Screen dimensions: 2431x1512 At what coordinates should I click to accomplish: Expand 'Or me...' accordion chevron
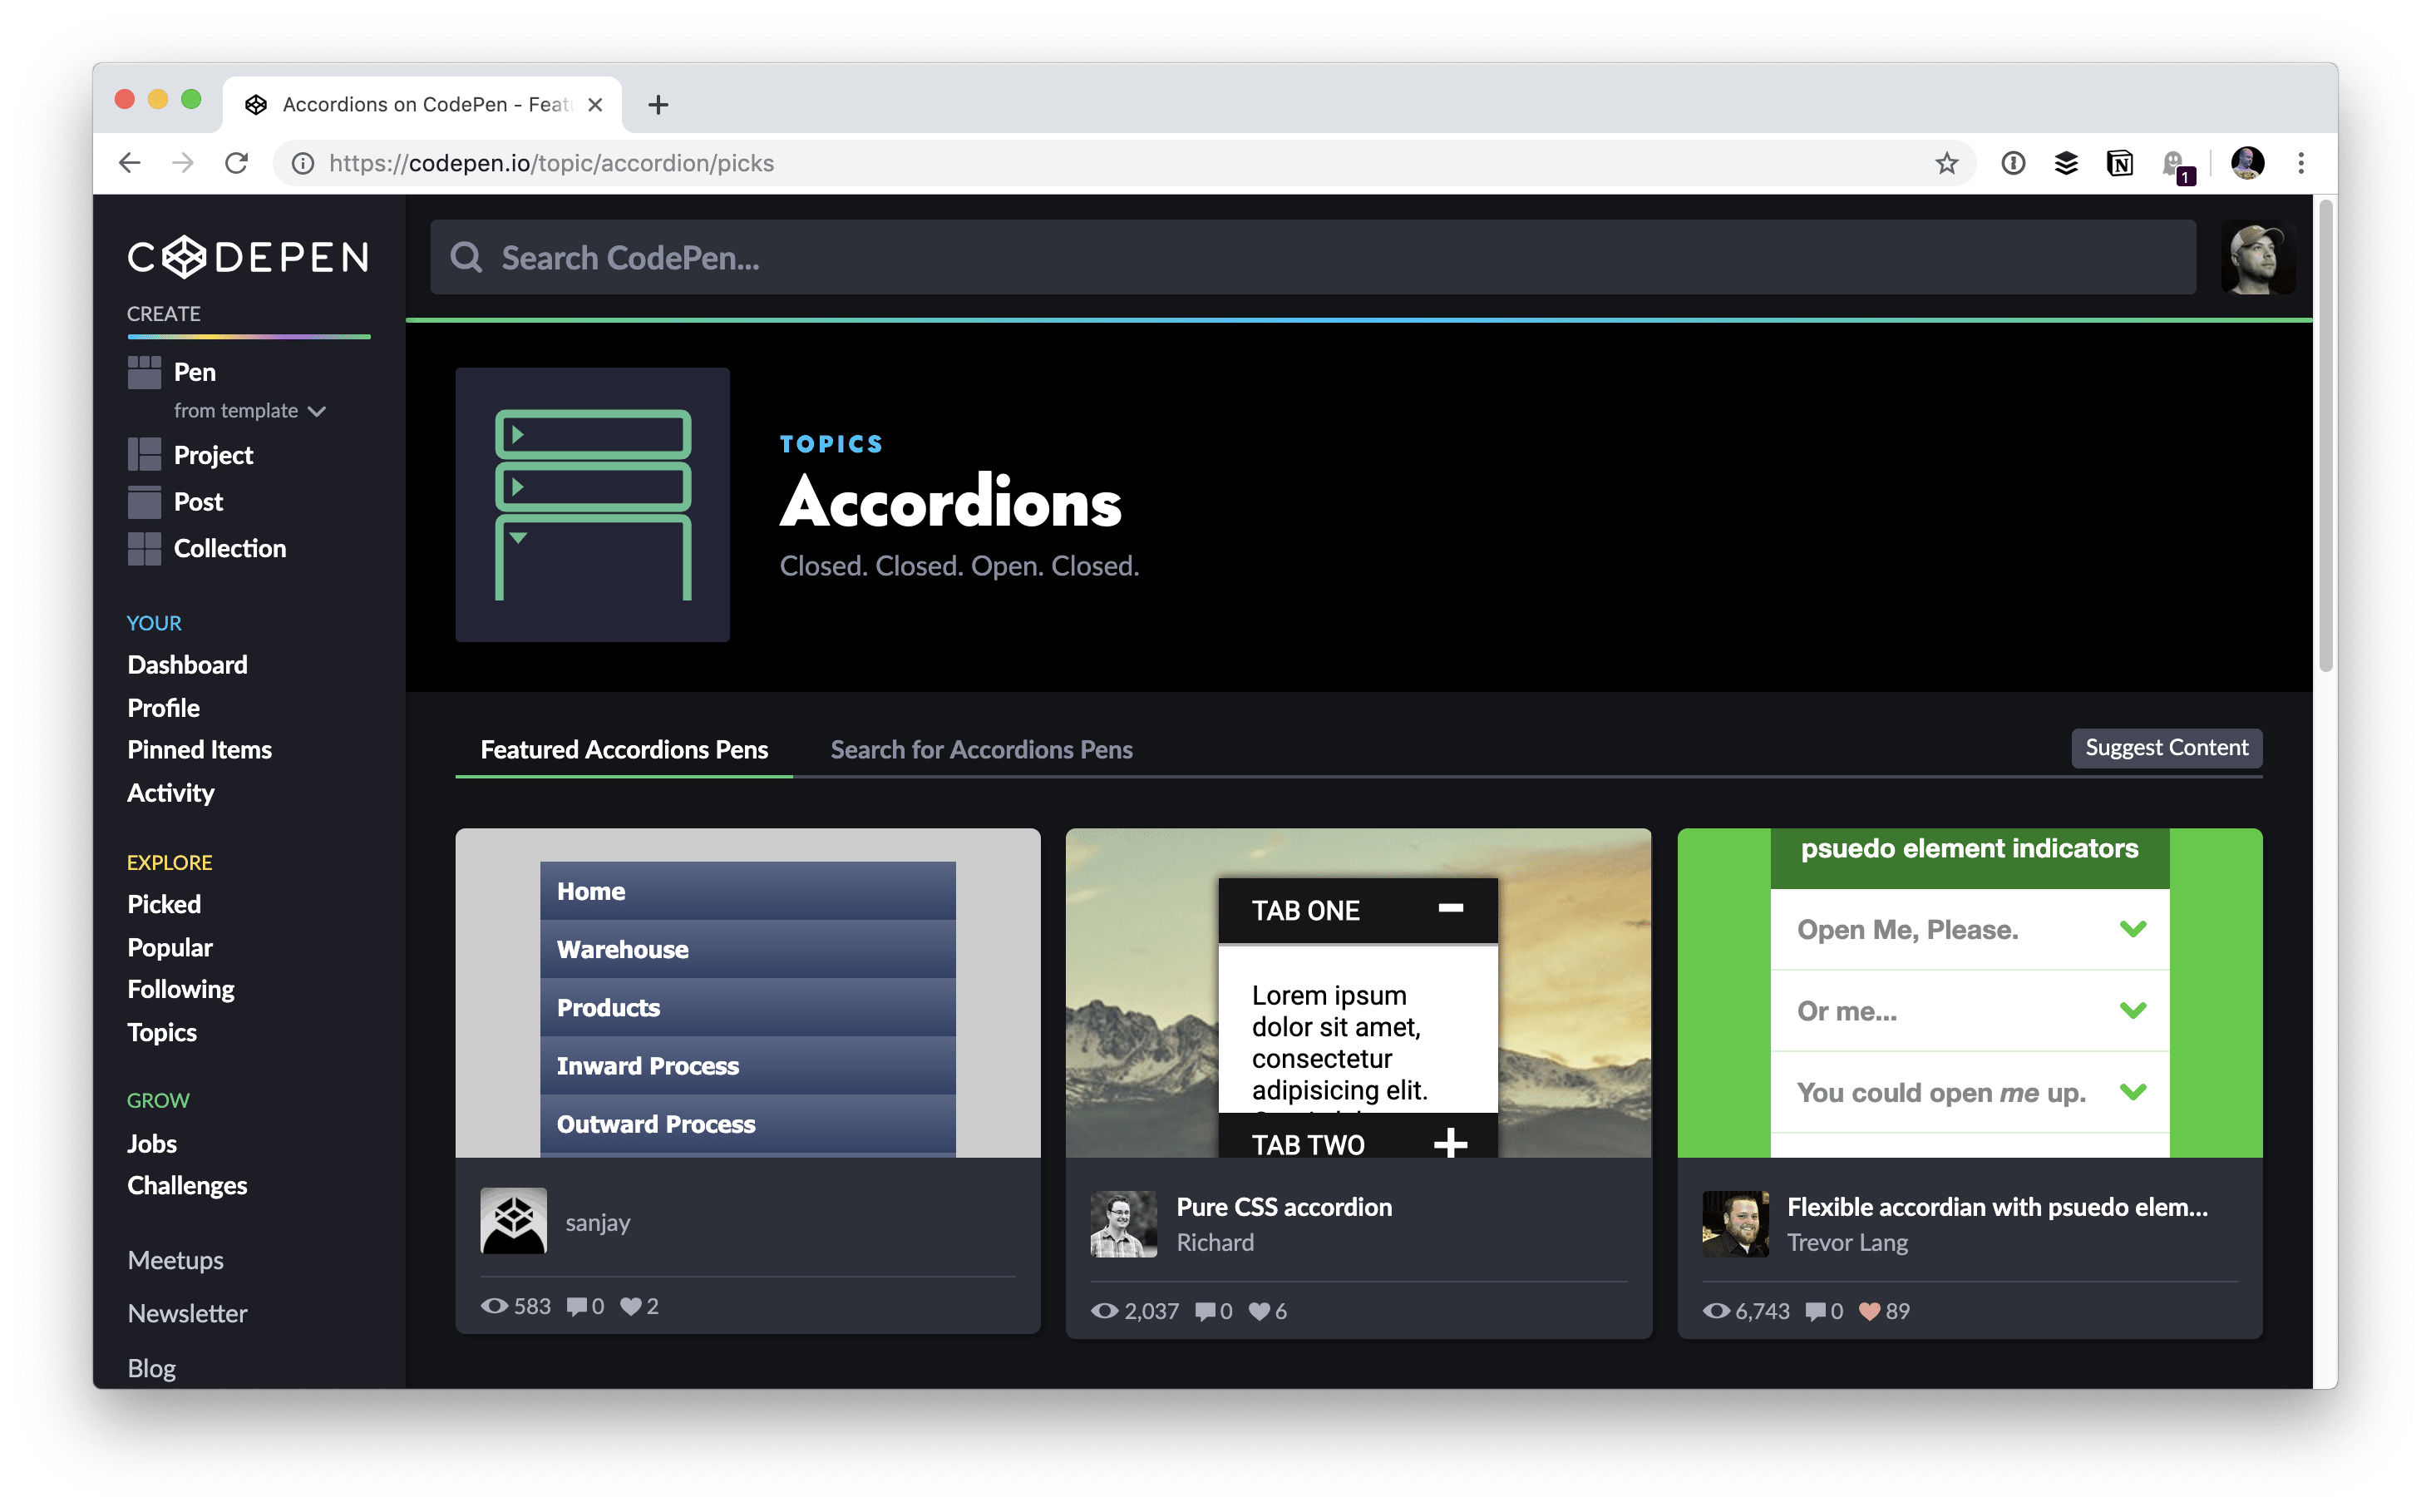(2133, 1010)
